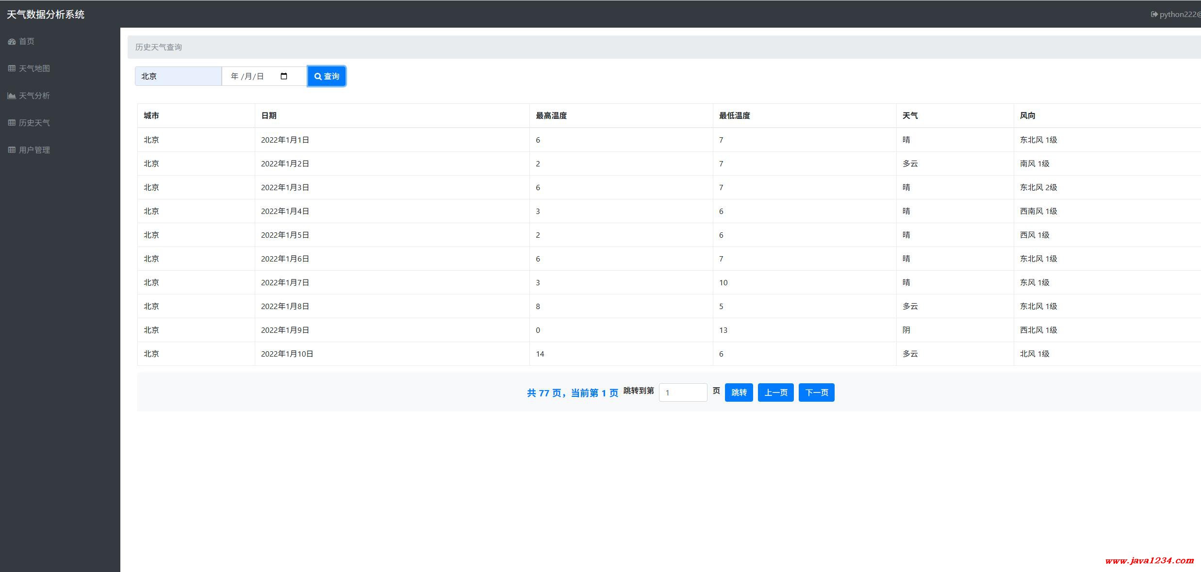The width and height of the screenshot is (1201, 572).
Task: Focus the city input containing 北京
Action: [x=178, y=76]
